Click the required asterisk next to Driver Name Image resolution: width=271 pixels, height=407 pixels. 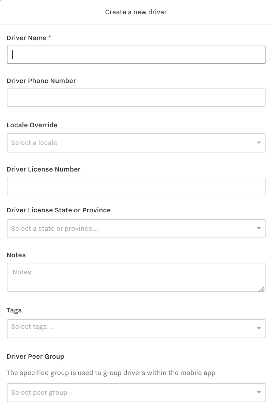tap(49, 38)
